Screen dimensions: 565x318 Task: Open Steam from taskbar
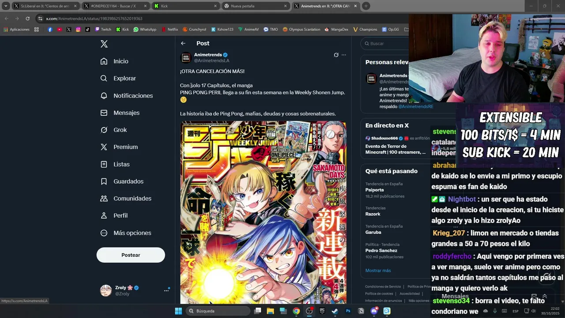[x=335, y=311]
